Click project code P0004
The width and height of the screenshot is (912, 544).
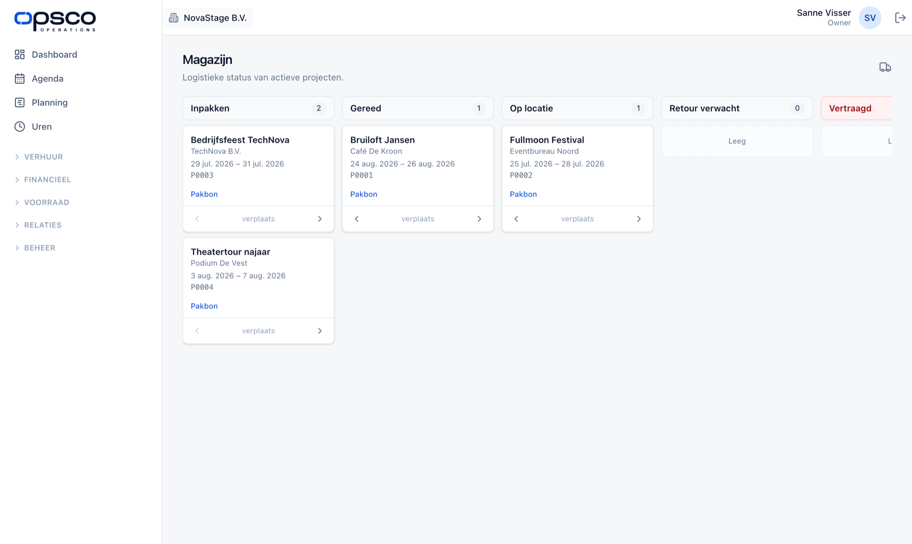(x=202, y=287)
